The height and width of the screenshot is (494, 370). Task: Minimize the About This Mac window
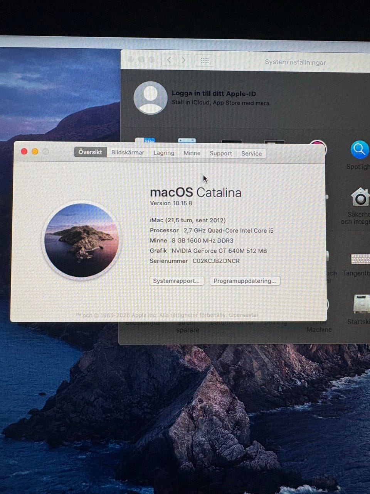tap(35, 151)
